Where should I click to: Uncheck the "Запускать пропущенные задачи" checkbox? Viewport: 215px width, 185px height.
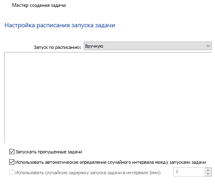(x=12, y=152)
